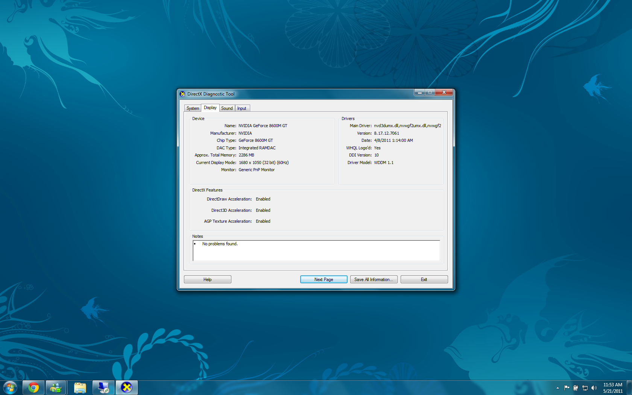Click the power plug battery tray icon
The width and height of the screenshot is (632, 395).
click(x=576, y=388)
